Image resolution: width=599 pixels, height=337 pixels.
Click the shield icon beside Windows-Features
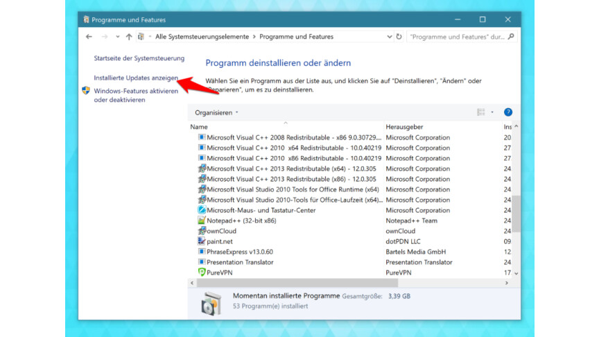(86, 91)
